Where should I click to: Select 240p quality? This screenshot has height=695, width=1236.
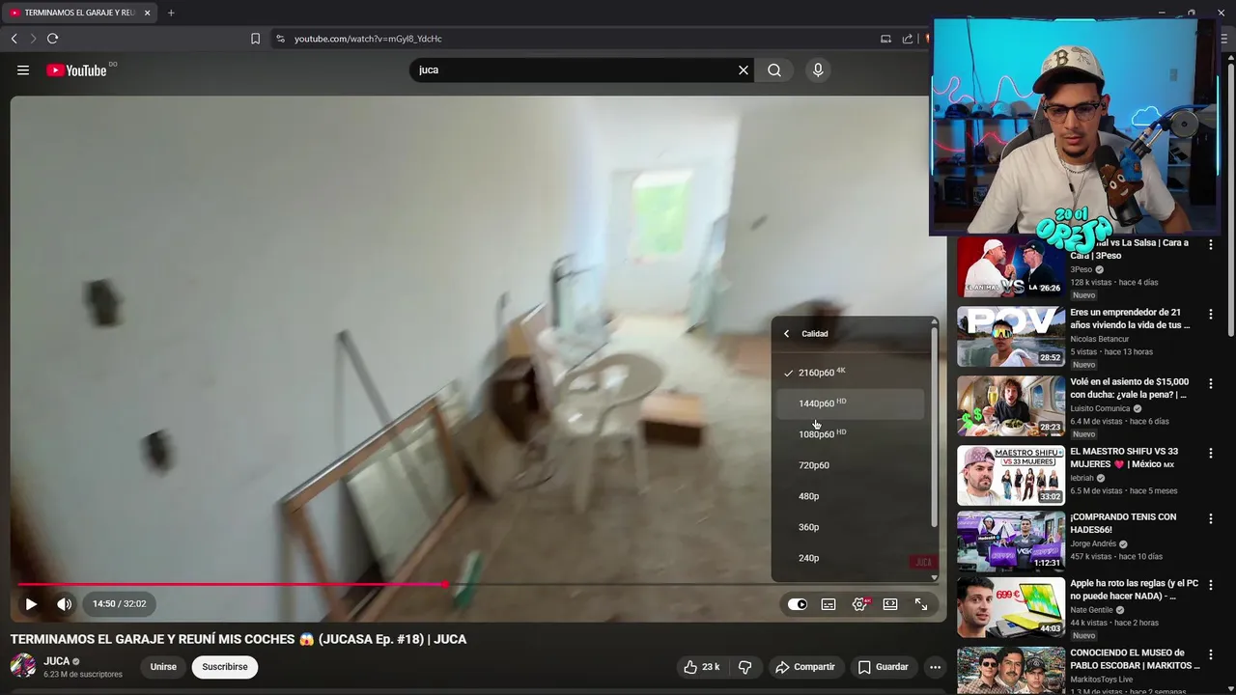(850, 558)
